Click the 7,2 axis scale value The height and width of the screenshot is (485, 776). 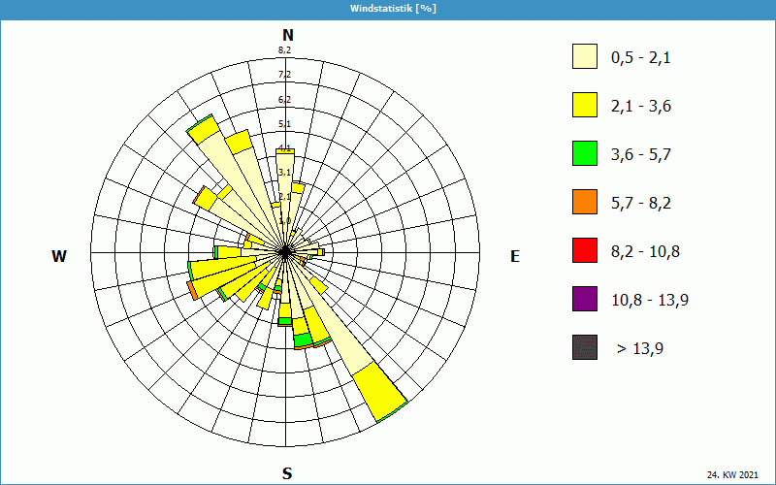(284, 75)
